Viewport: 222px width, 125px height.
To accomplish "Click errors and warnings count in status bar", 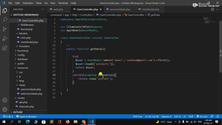I will [x=8, y=117].
